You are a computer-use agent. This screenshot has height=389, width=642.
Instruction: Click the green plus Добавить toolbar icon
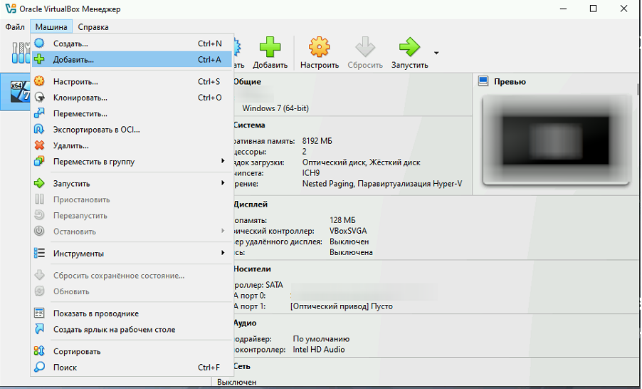pos(270,48)
